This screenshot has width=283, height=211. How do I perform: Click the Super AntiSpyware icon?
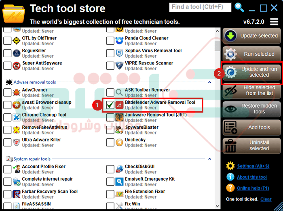(17, 66)
